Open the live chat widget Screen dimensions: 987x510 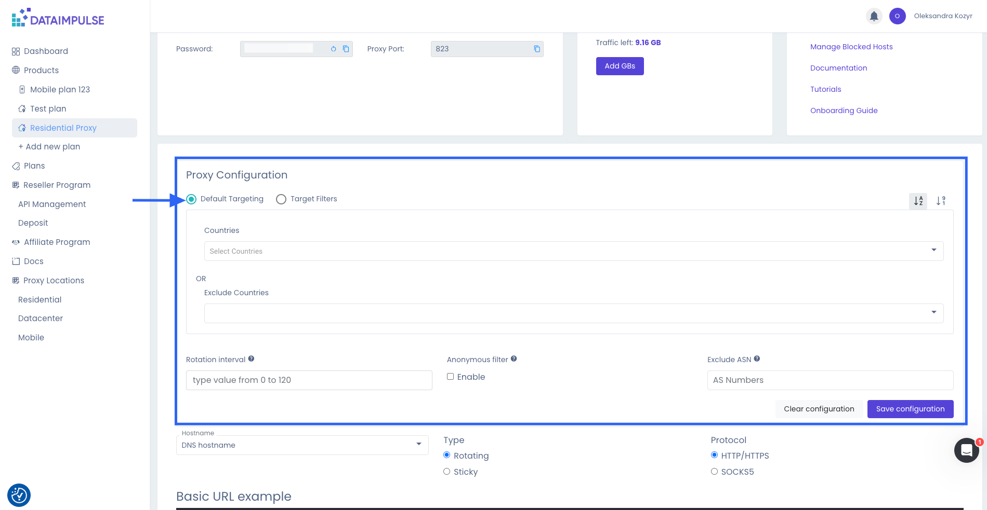point(966,450)
